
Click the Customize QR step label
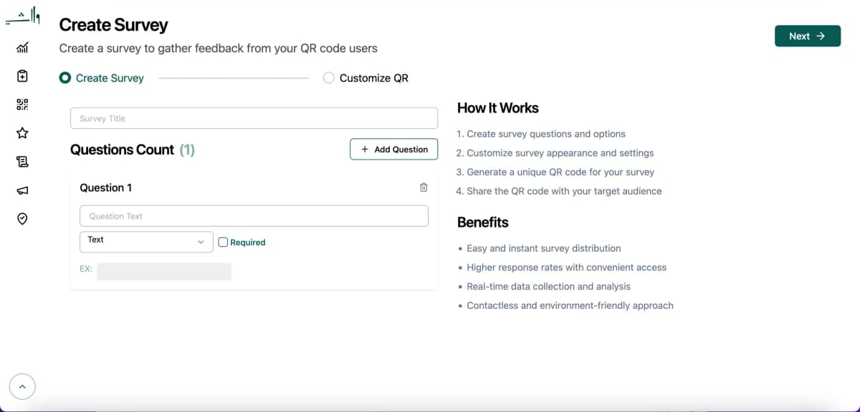(x=373, y=78)
